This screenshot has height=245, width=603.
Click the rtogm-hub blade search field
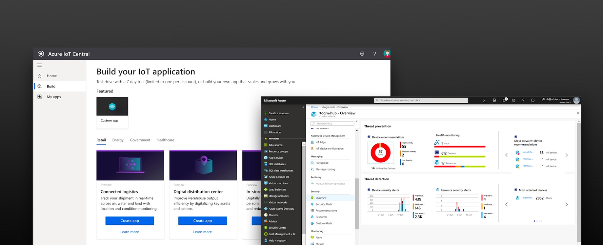(x=332, y=123)
